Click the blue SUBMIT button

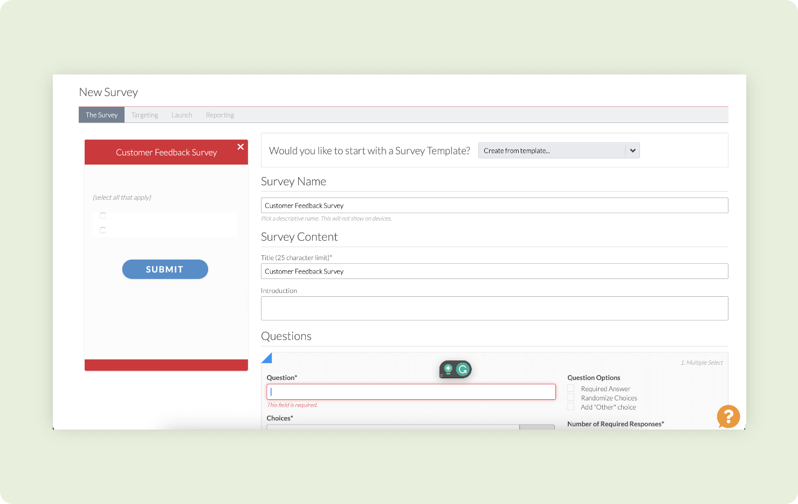pos(165,269)
